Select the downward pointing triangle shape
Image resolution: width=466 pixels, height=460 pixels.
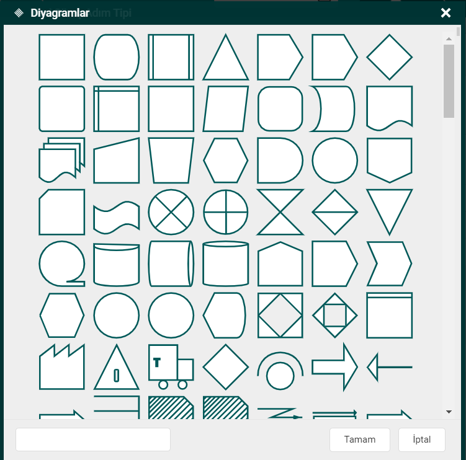389,211
